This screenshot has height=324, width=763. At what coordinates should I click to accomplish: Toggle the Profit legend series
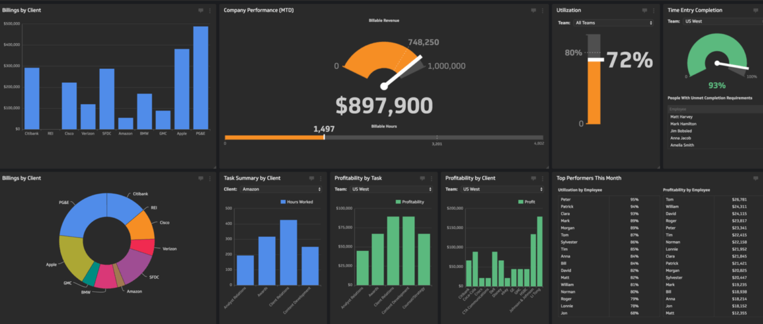click(526, 202)
